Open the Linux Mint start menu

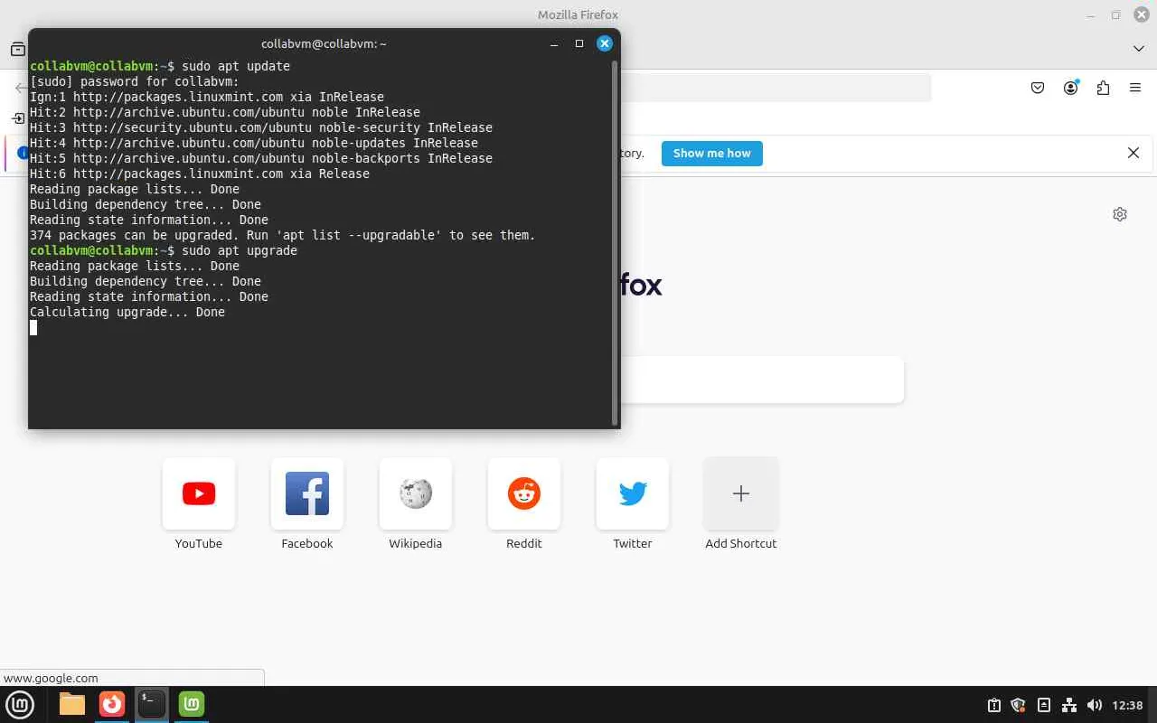(20, 704)
